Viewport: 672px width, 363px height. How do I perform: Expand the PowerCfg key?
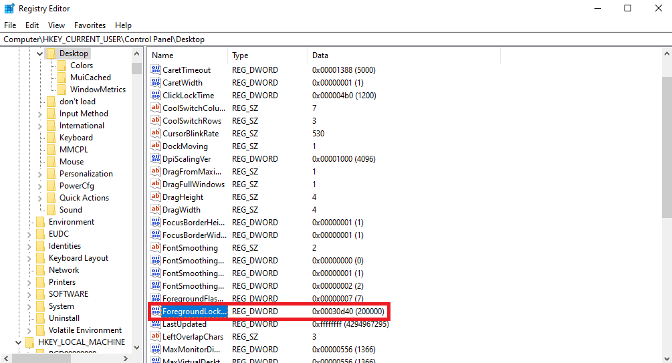(x=39, y=186)
